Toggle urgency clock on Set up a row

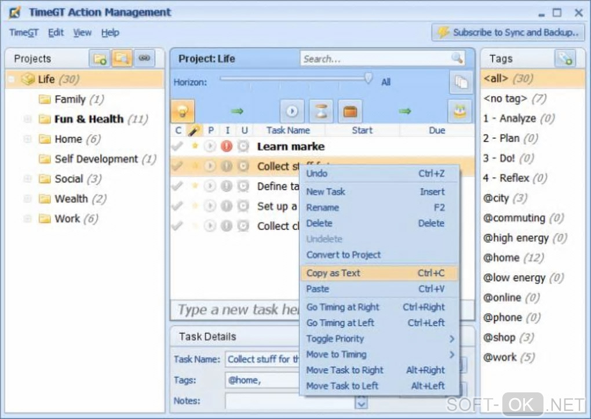click(243, 206)
